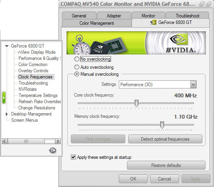
Task: Select nView Display Mode tree item
Action: pyautogui.click(x=37, y=52)
